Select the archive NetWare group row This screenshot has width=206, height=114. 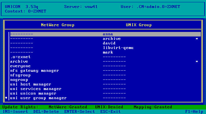[x=19, y=62]
